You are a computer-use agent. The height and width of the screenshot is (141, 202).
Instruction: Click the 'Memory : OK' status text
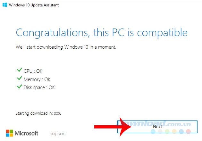pos(37,79)
